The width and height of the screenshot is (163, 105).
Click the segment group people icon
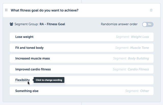11,24
